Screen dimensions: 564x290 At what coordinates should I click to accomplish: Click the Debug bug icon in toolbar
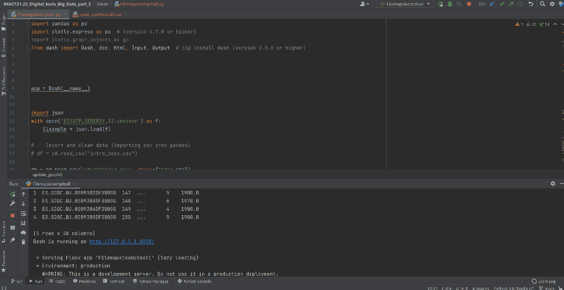pos(449,4)
